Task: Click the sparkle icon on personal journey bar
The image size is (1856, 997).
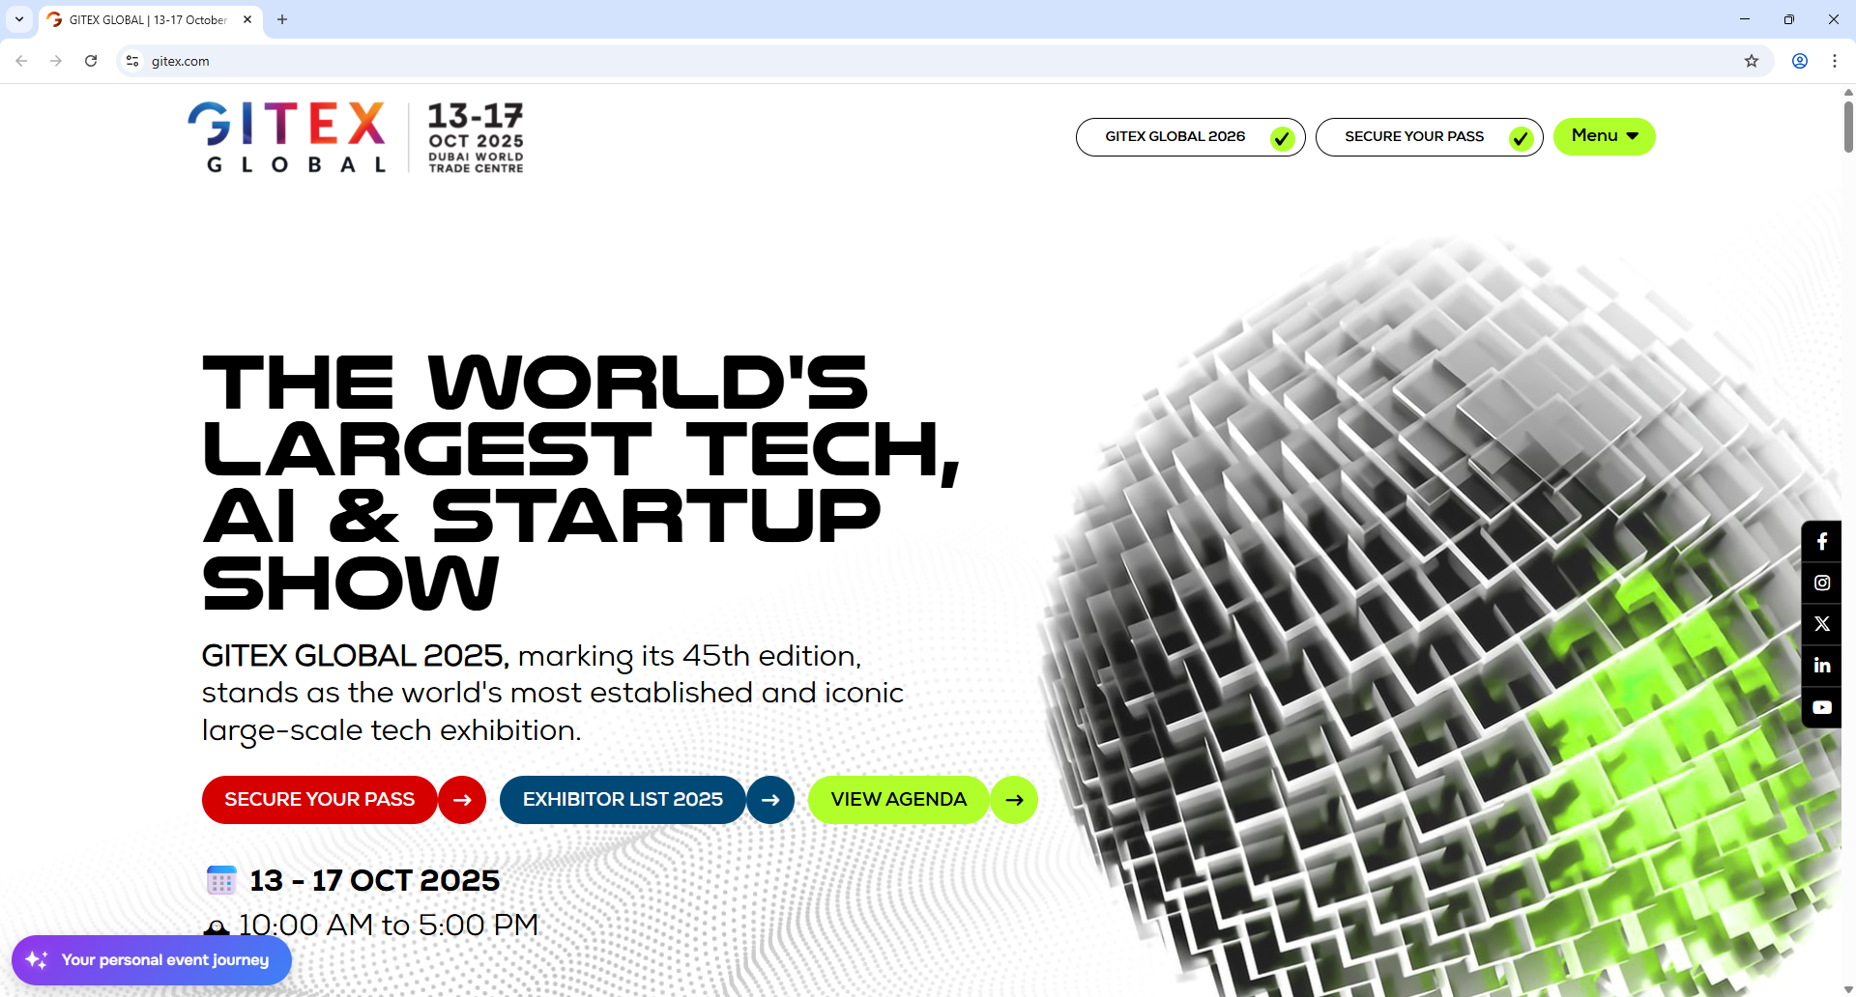Action: (39, 960)
